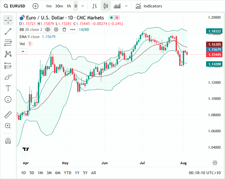This screenshot has height=179, width=225.
Task: Remove the BB indicator using trash icon
Action: coord(64,29)
